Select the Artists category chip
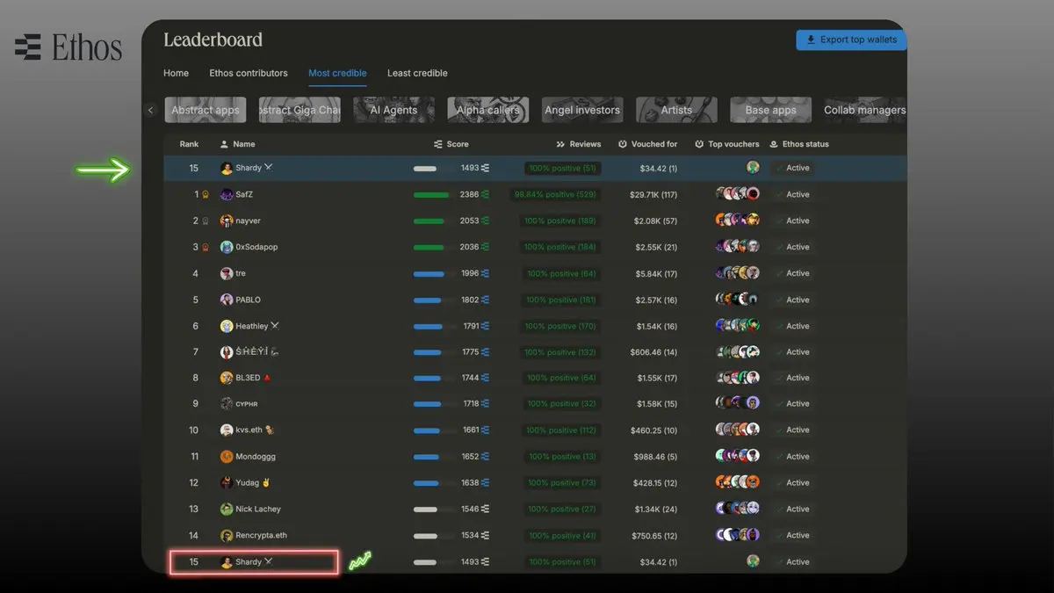 tap(676, 110)
